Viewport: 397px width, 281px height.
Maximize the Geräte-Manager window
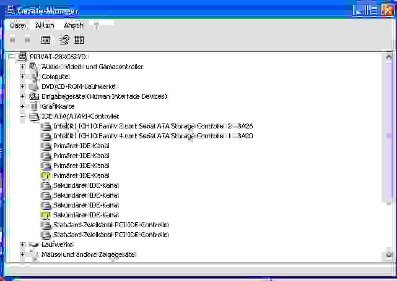372,10
